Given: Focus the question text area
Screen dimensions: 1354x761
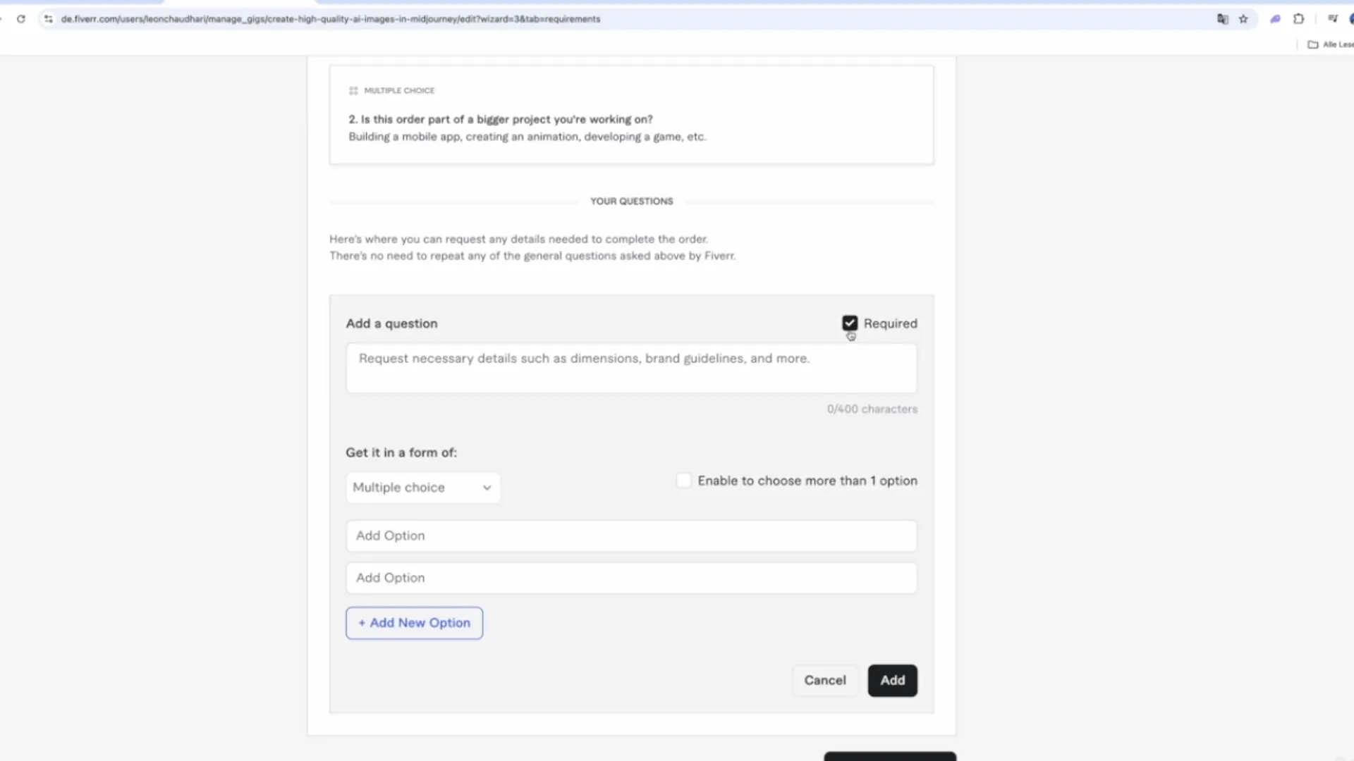Looking at the screenshot, I should [x=631, y=368].
